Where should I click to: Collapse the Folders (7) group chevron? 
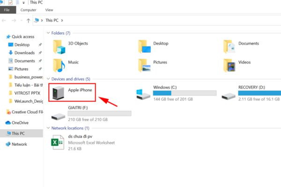(x=48, y=33)
